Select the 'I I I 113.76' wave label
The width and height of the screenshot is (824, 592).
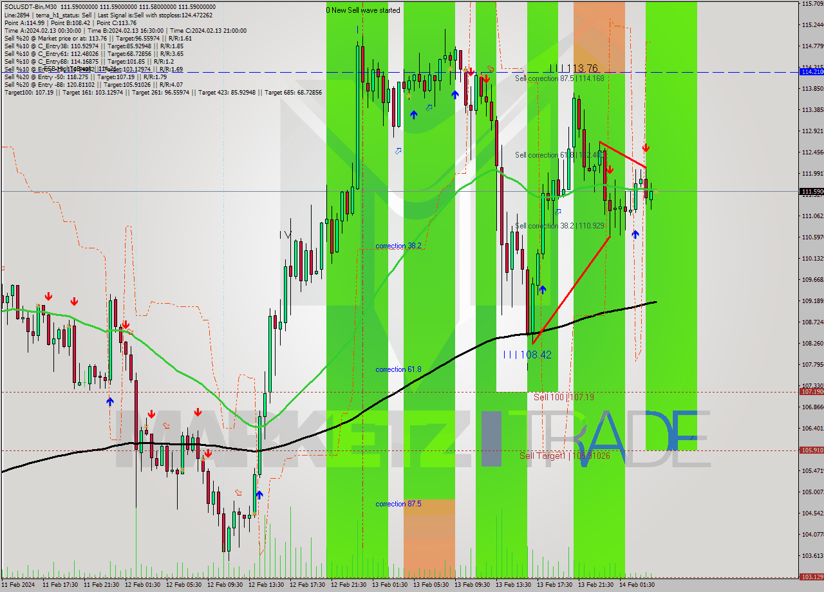click(x=573, y=68)
